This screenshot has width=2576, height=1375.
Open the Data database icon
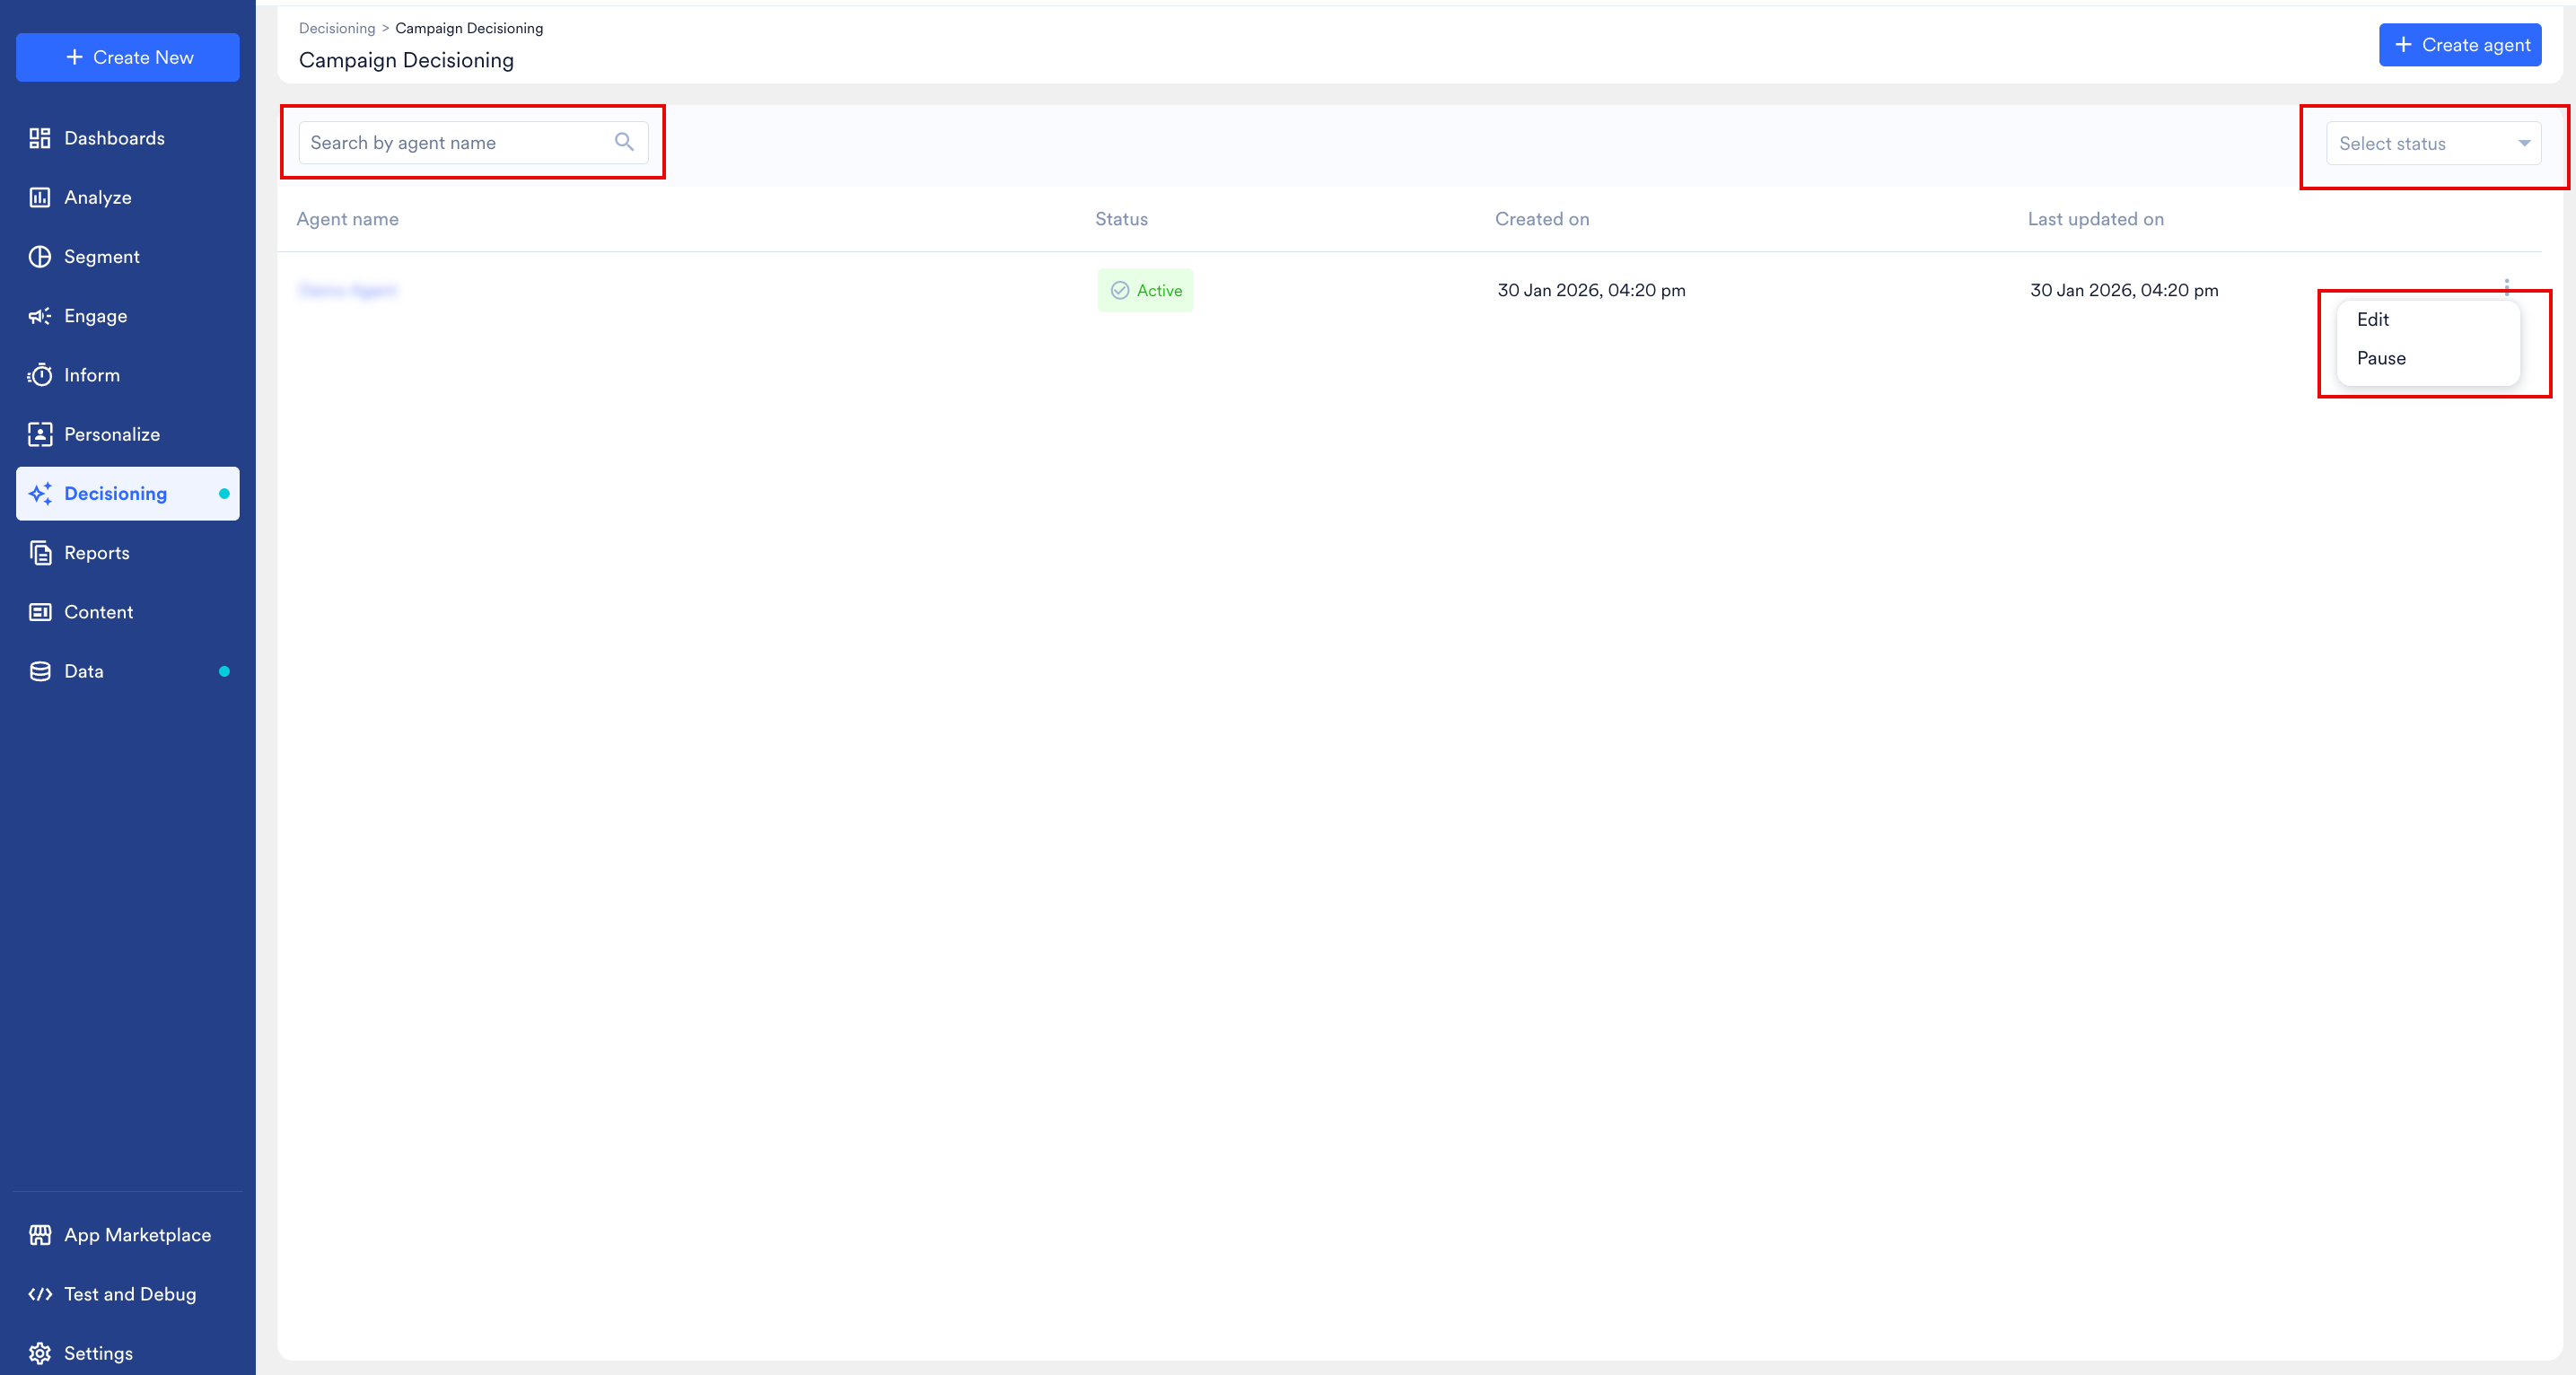point(40,671)
